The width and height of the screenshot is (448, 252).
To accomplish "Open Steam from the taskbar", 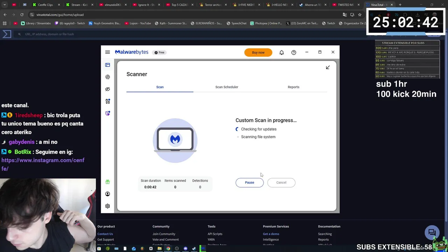I will 194,248.
